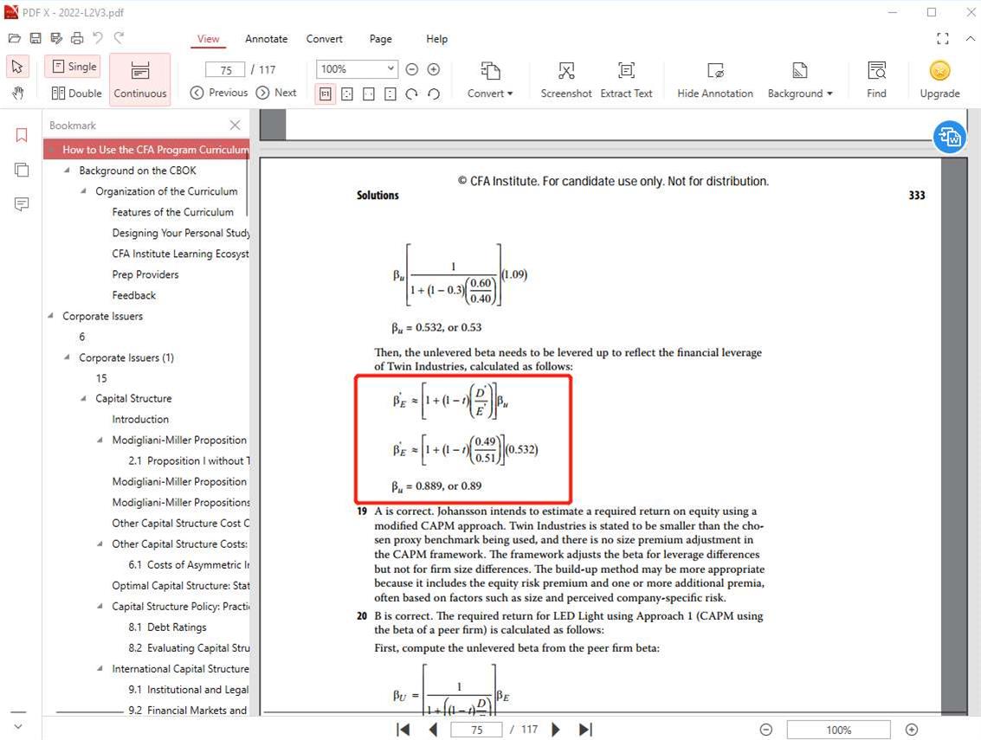Image resolution: width=981 pixels, height=740 pixels.
Task: Click the page number field in the toolbar
Action: [226, 69]
